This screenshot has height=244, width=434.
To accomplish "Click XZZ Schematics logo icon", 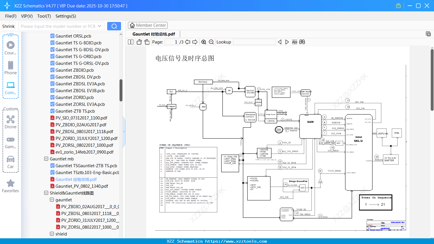I will point(7,6).
